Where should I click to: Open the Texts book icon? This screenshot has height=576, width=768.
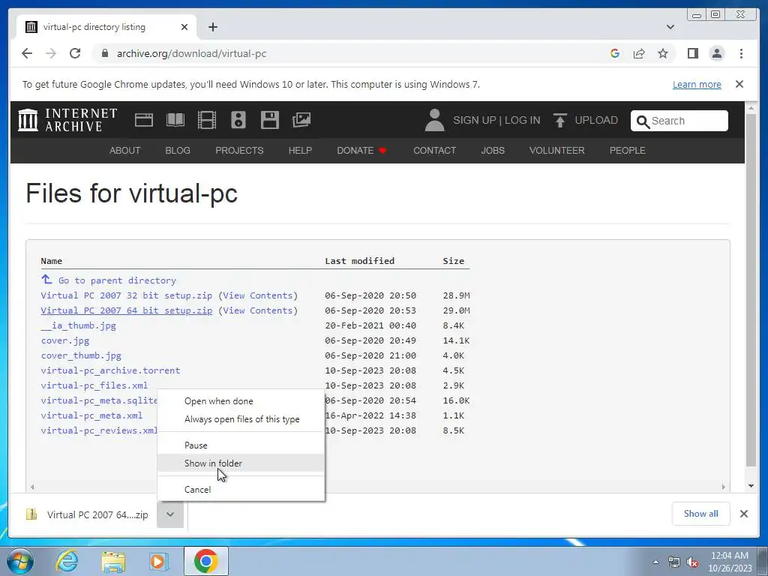[x=175, y=120]
